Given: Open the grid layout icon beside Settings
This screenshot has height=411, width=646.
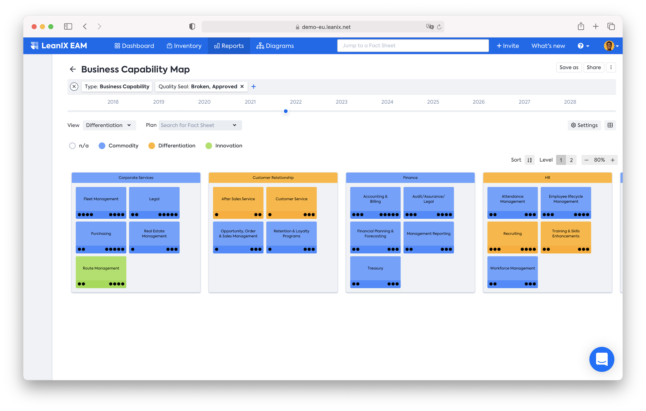Looking at the screenshot, I should coord(610,125).
